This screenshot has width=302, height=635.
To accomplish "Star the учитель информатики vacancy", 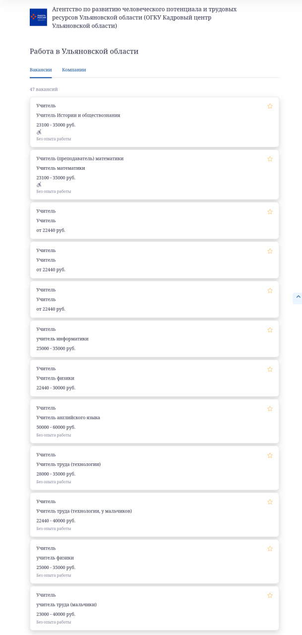I will [270, 330].
